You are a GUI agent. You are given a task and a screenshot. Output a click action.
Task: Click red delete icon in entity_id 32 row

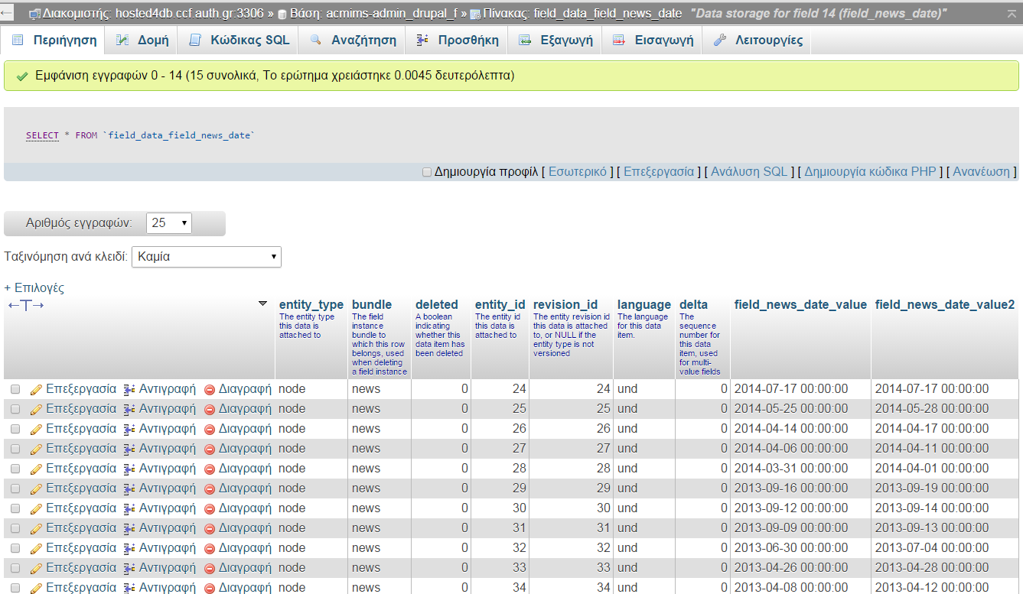coord(210,548)
